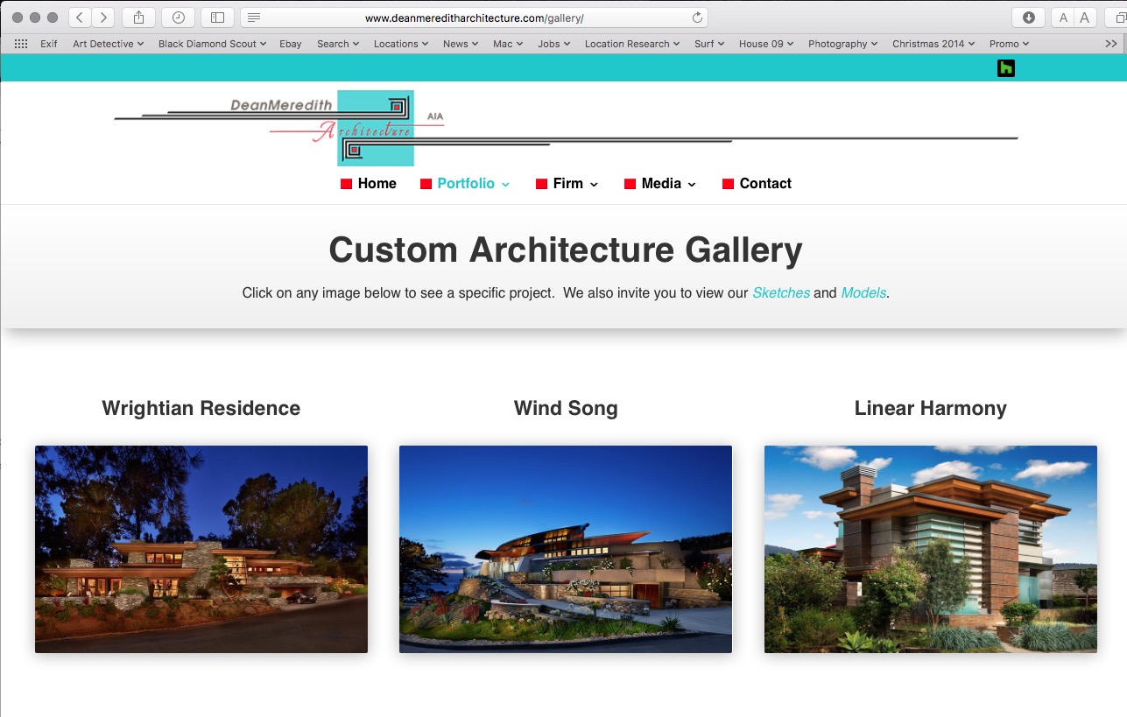Go to the Contact page

[x=757, y=183]
